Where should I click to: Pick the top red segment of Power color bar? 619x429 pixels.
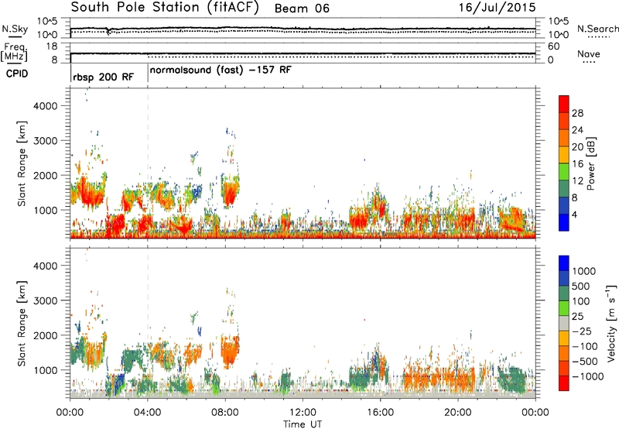tap(564, 104)
